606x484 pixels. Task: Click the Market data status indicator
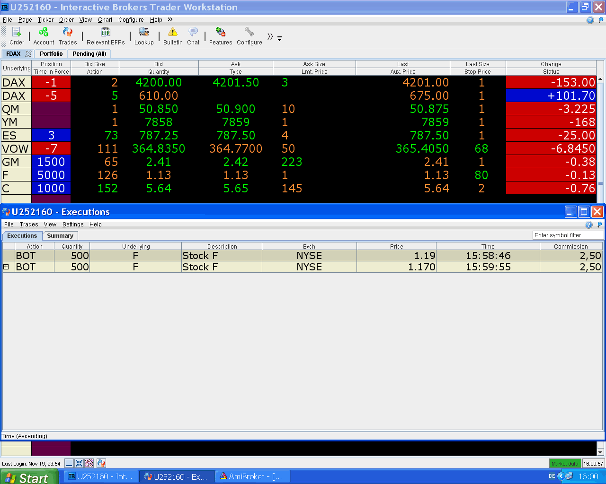tap(565, 464)
